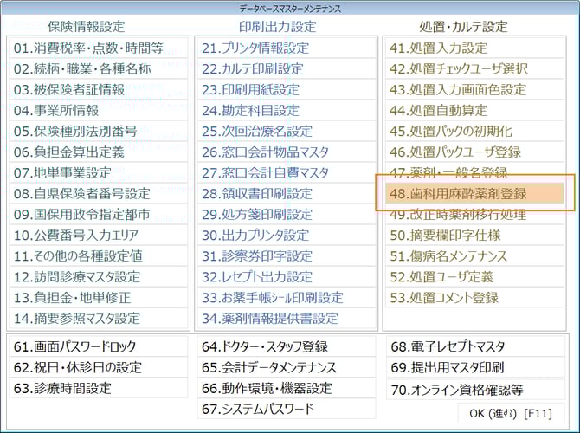Select 21.プリンタ情報設定 item
This screenshot has width=580, height=433.
click(x=255, y=48)
